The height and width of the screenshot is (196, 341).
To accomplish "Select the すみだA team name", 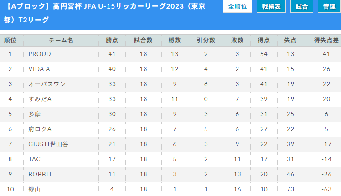I will coord(40,99).
